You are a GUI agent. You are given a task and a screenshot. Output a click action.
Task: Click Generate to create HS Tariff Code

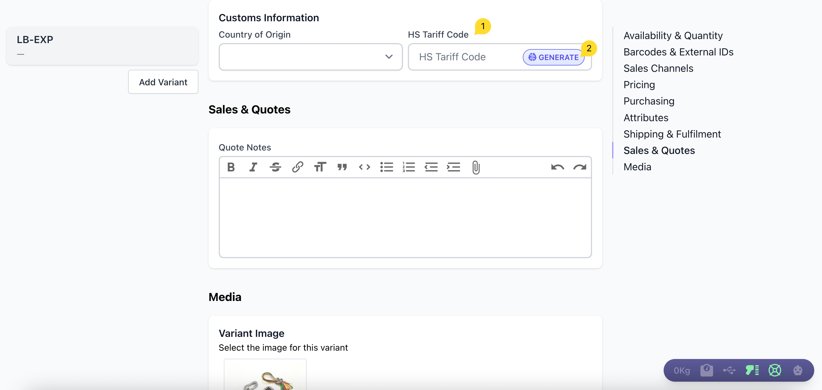coord(554,57)
